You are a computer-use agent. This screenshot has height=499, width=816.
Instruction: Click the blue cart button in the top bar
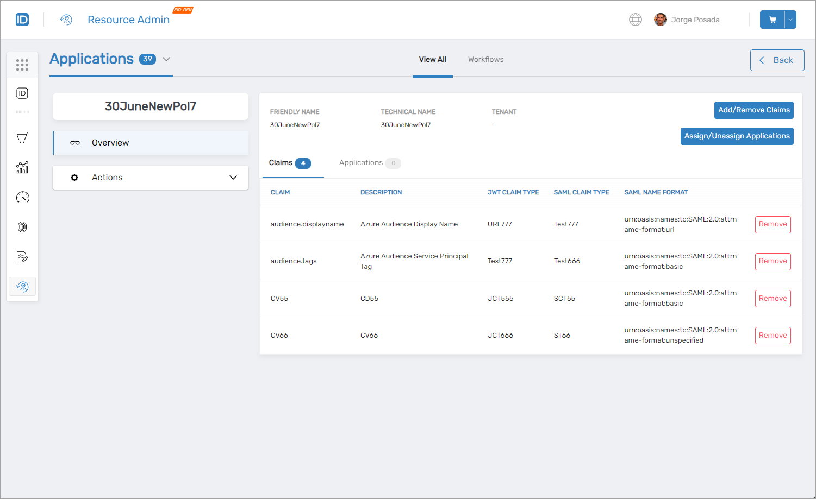click(771, 19)
